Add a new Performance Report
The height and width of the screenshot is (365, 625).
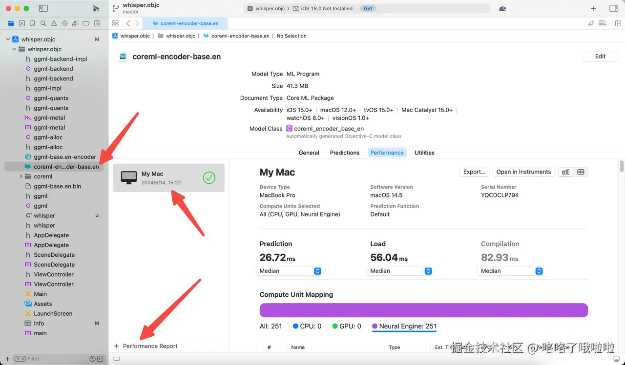(146, 346)
